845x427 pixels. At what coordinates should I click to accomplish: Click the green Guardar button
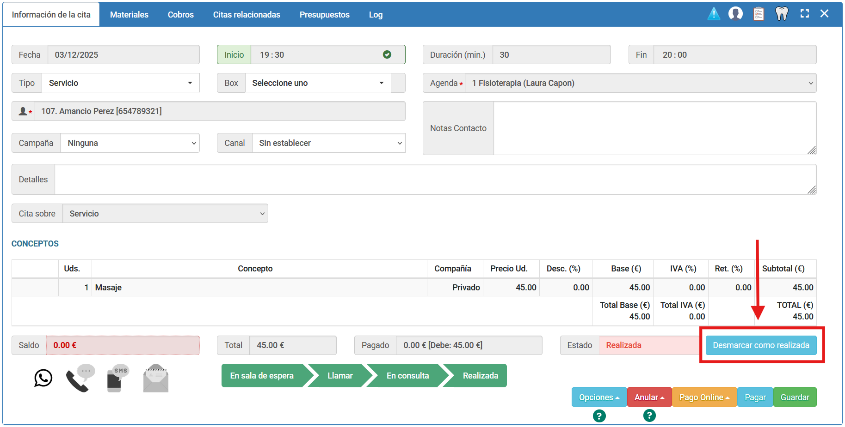pyautogui.click(x=795, y=397)
